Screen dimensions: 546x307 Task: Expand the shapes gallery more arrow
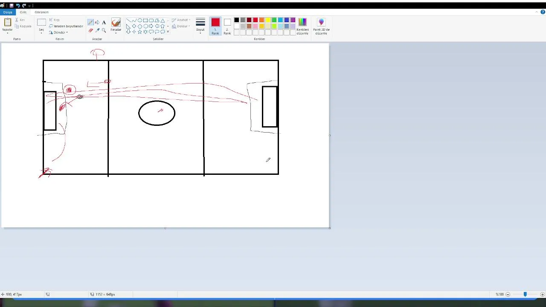[x=168, y=32]
